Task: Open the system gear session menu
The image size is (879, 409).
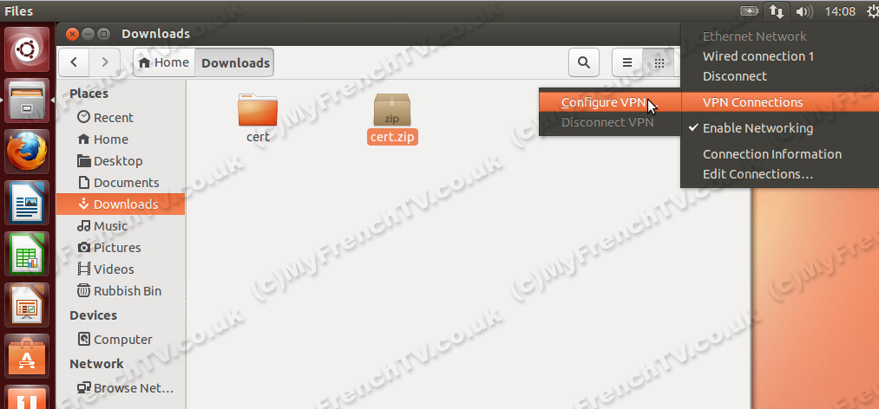Action: (x=872, y=11)
